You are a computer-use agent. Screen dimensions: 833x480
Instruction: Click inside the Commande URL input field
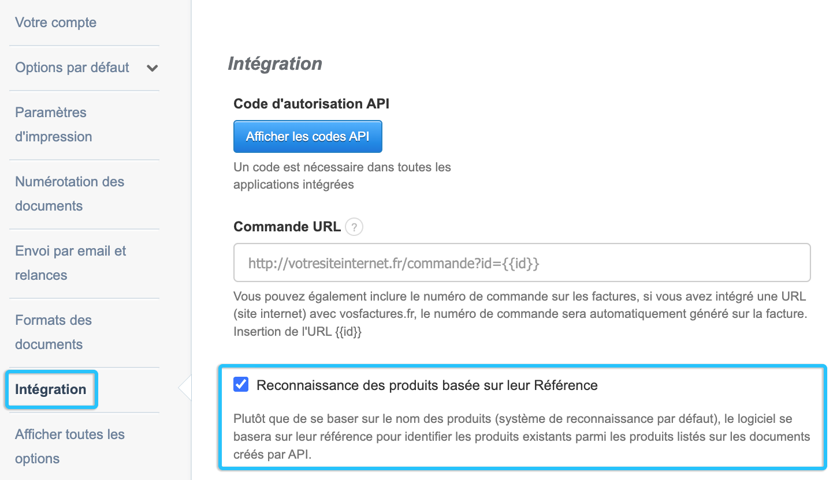click(x=520, y=262)
